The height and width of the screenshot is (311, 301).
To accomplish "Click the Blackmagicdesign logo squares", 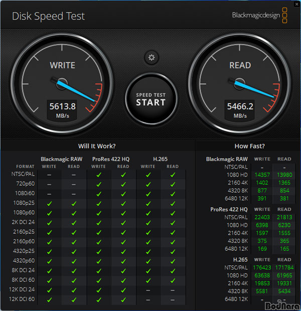I will click(x=284, y=16).
